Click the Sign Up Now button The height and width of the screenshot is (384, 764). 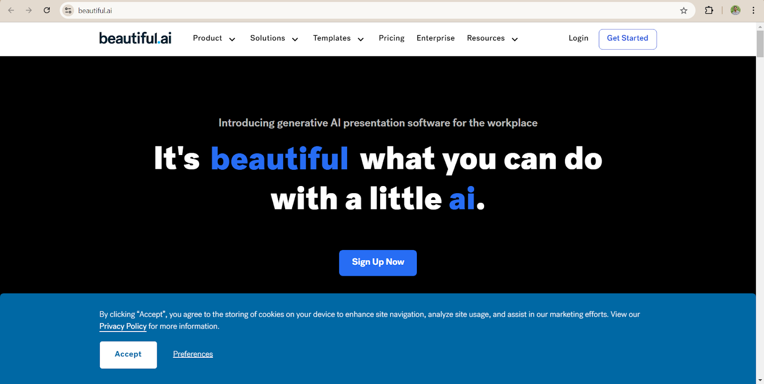tap(378, 263)
